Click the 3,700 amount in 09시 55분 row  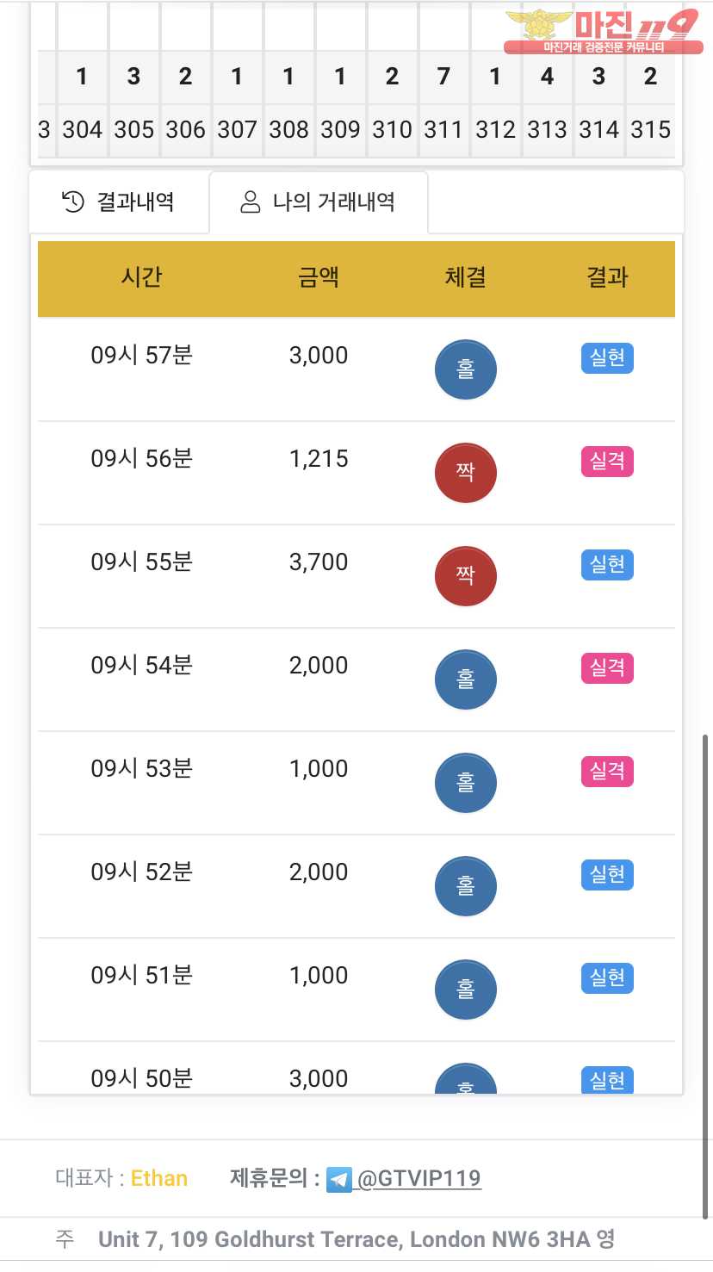click(x=319, y=562)
